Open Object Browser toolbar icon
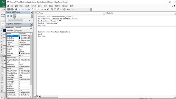 click(58, 9)
